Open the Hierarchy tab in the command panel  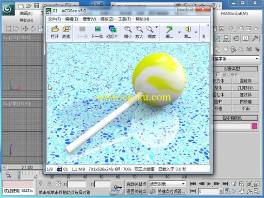coord(226,39)
